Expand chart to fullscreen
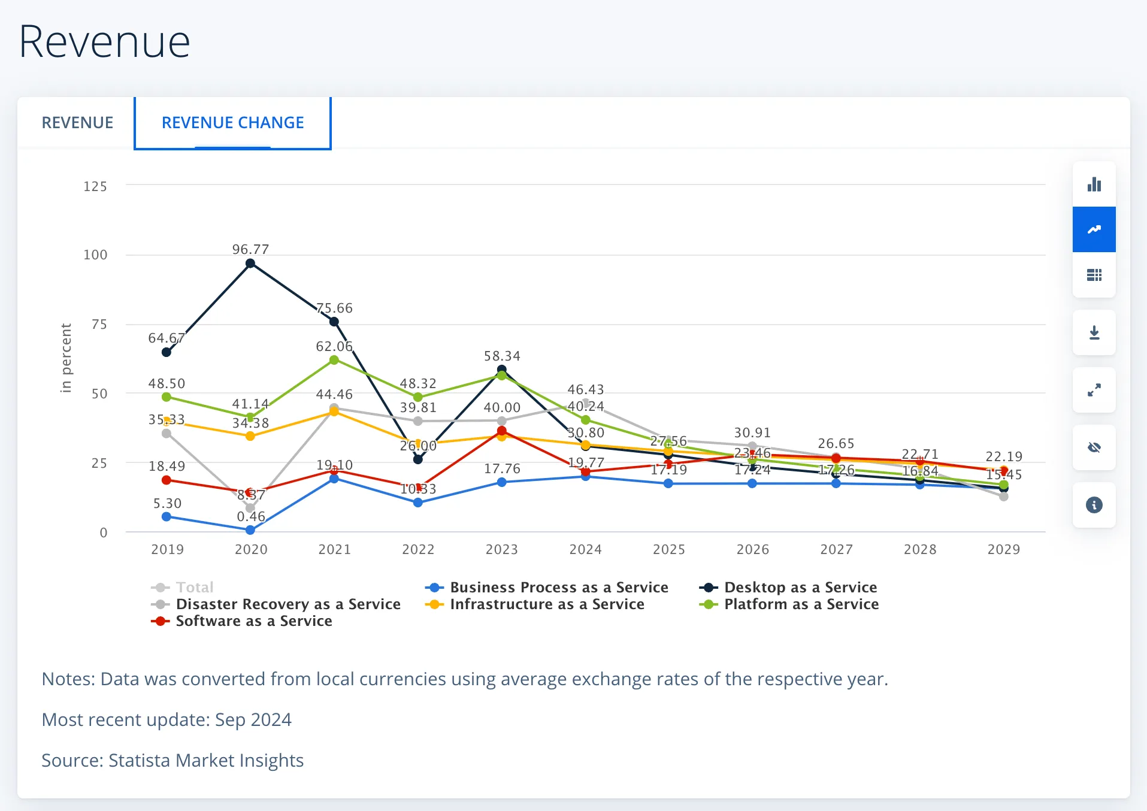This screenshot has height=811, width=1147. pos(1094,390)
